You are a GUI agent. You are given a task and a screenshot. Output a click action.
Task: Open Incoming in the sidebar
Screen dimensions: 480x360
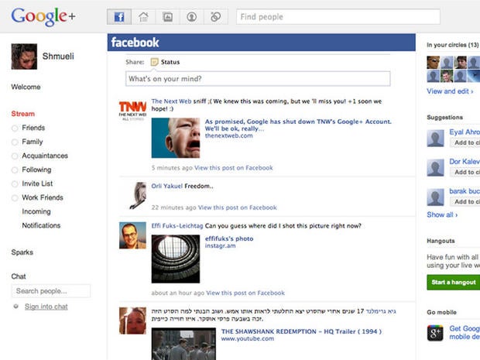[36, 211]
